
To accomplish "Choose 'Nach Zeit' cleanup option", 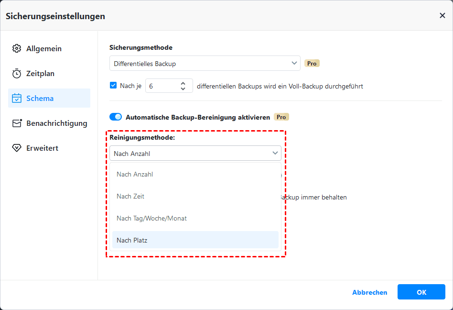I will click(x=195, y=196).
